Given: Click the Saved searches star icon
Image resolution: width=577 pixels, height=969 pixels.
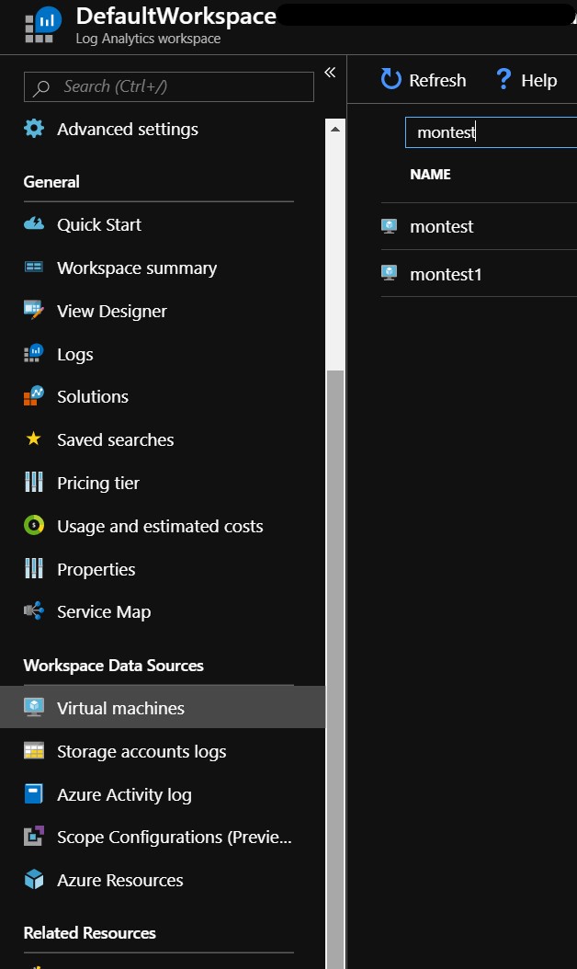Looking at the screenshot, I should (33, 439).
